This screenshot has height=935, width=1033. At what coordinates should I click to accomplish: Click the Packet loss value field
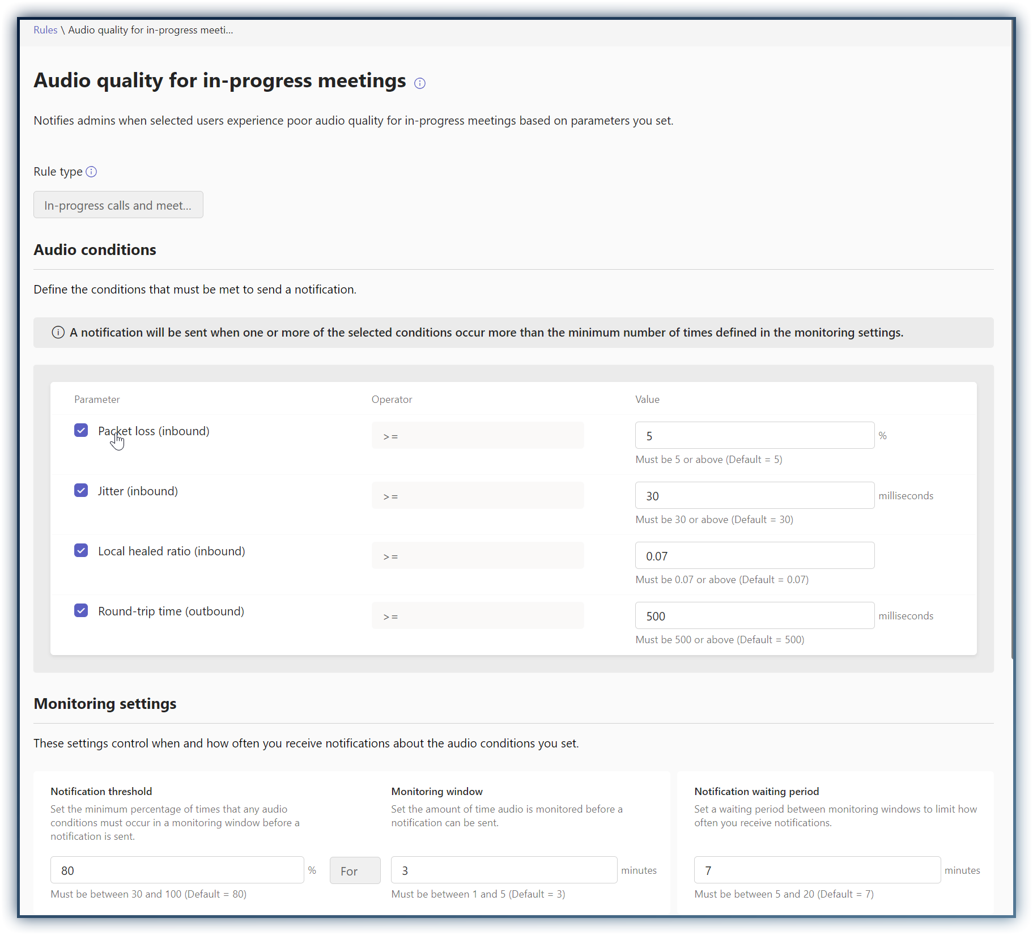tap(754, 436)
